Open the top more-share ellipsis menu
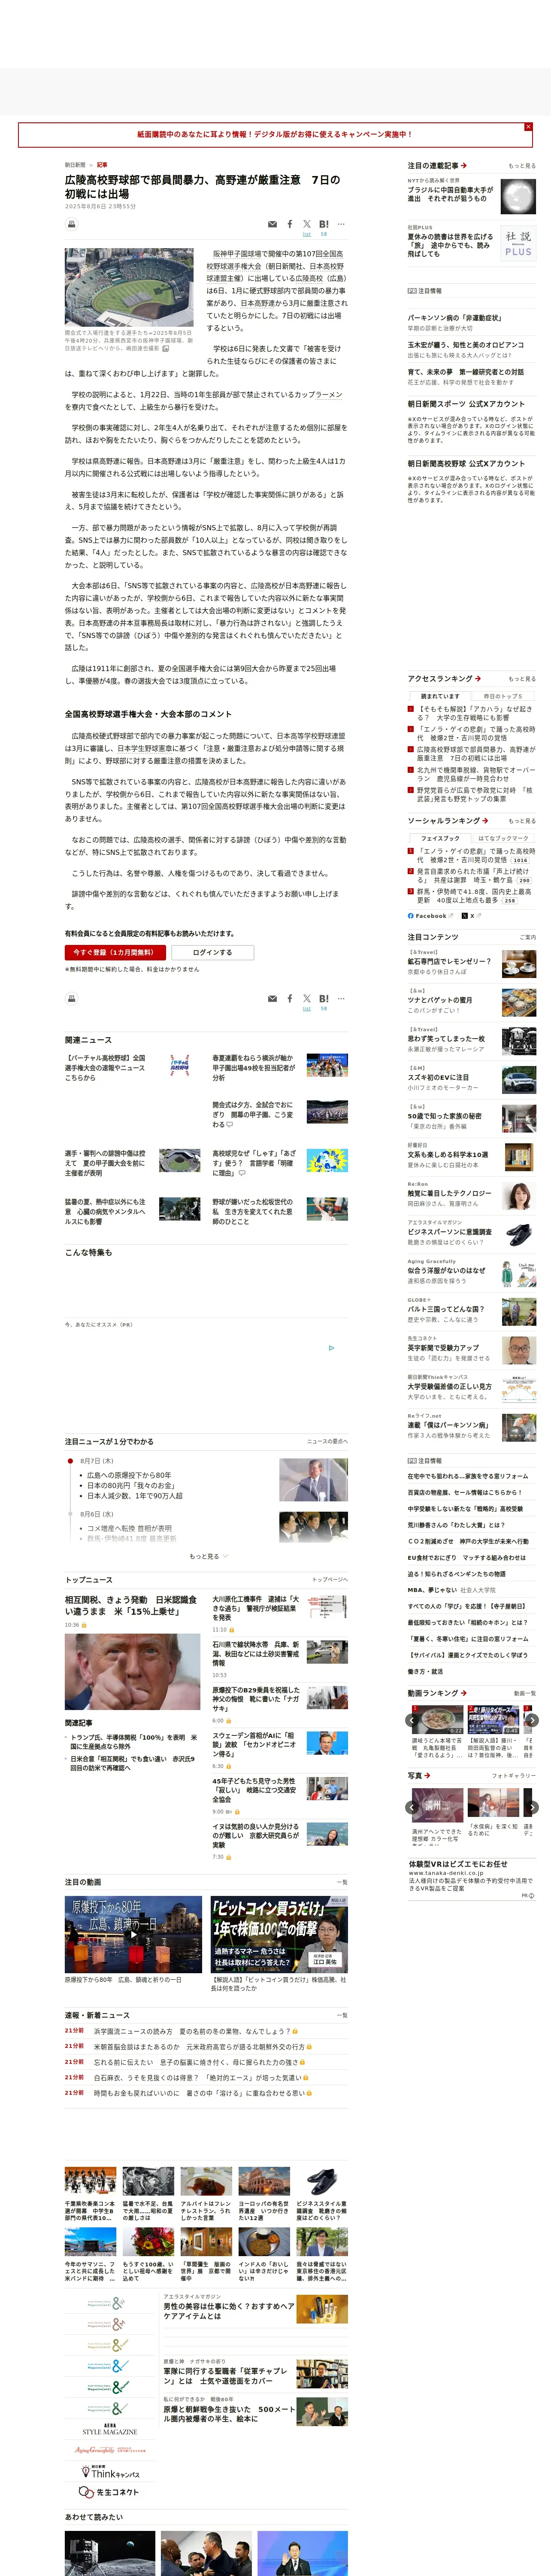This screenshot has height=2576, width=551. [x=341, y=224]
